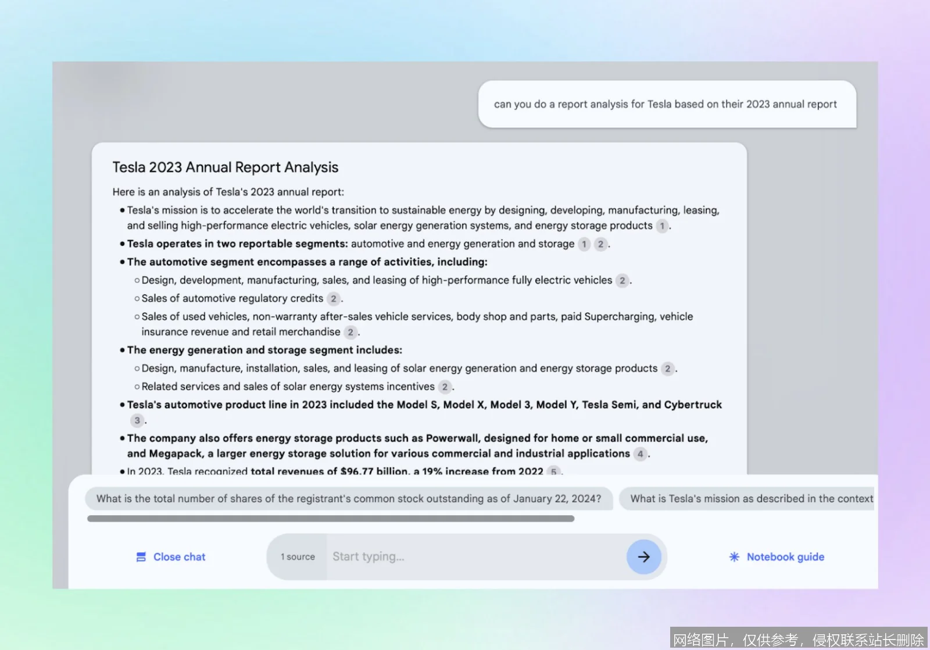Open citation 2 after solar energy incentives
Image resolution: width=930 pixels, height=650 pixels.
pos(445,387)
